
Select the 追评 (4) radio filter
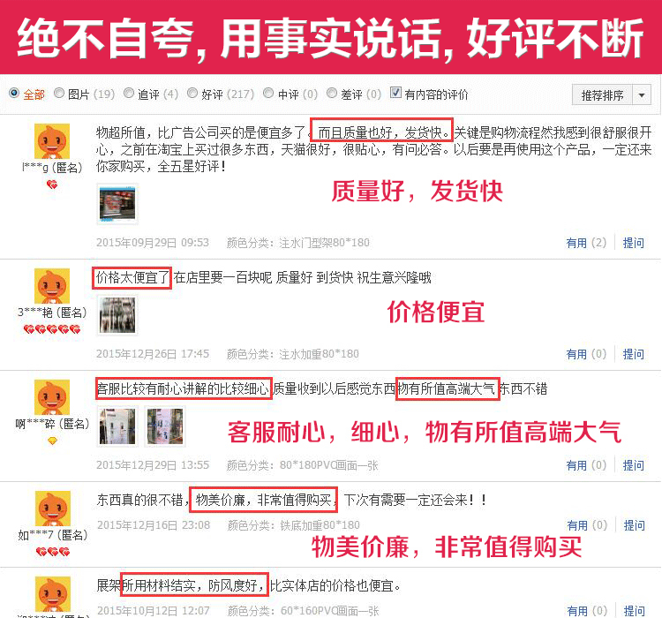pyautogui.click(x=129, y=93)
